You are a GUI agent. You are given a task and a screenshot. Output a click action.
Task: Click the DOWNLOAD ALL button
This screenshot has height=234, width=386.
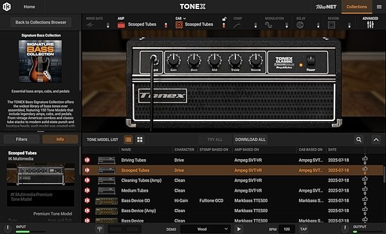250,140
